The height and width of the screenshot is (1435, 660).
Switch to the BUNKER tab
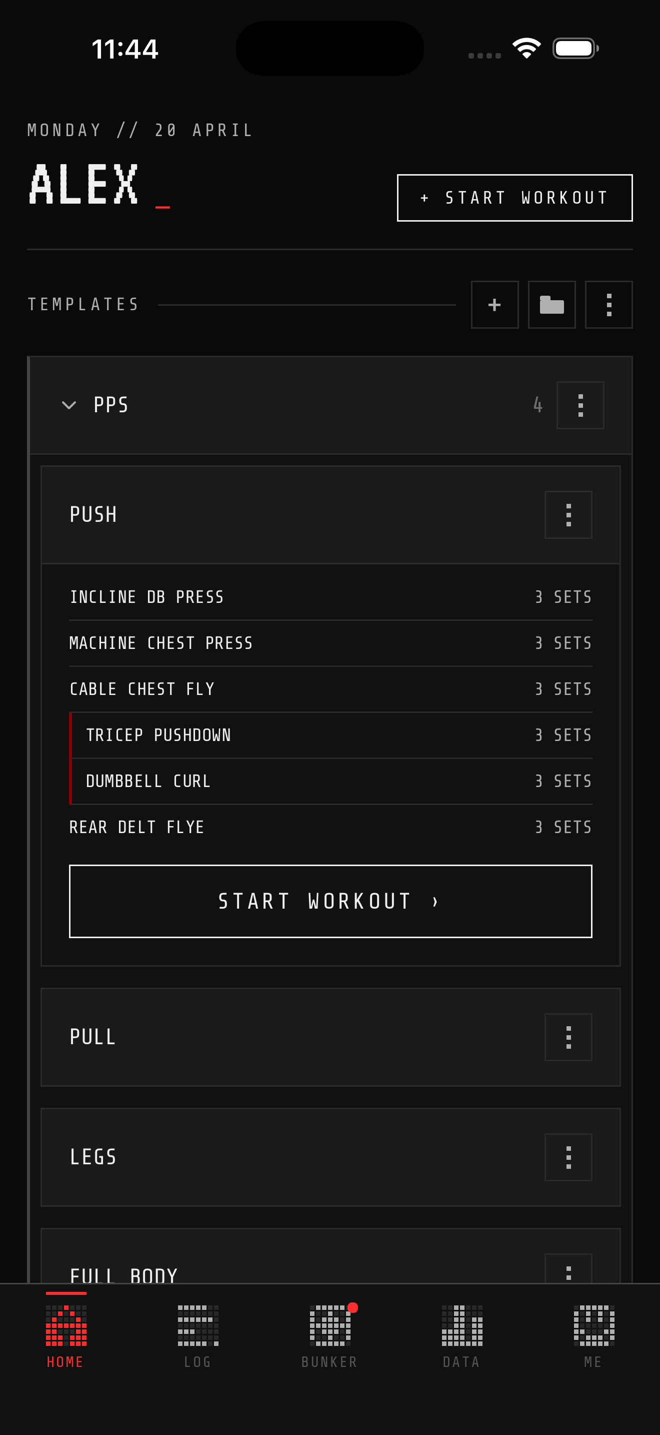(x=329, y=1336)
